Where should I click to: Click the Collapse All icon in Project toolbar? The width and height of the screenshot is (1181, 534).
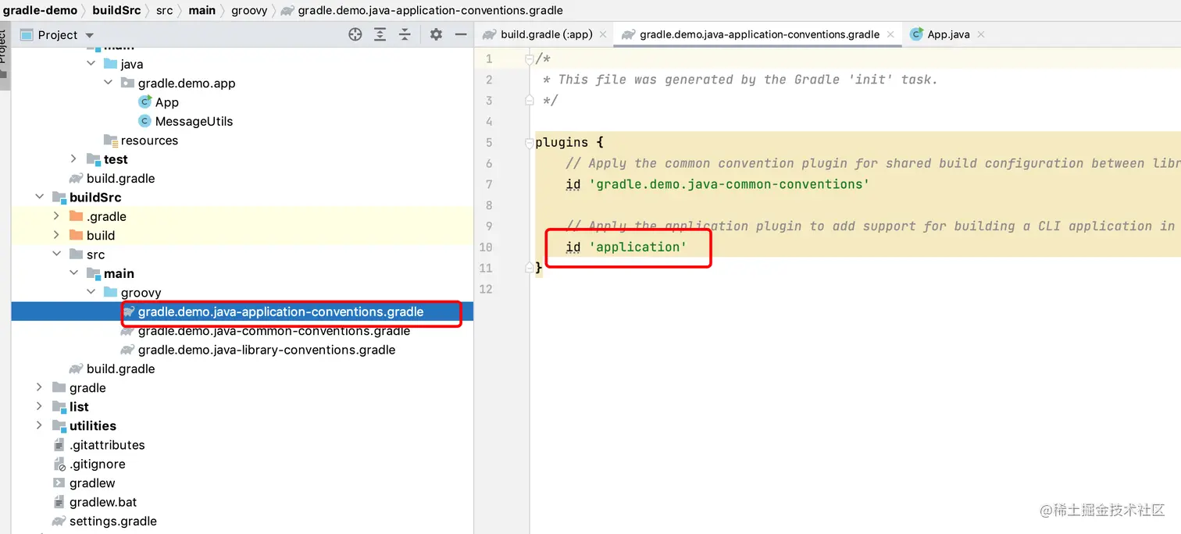[x=405, y=34]
